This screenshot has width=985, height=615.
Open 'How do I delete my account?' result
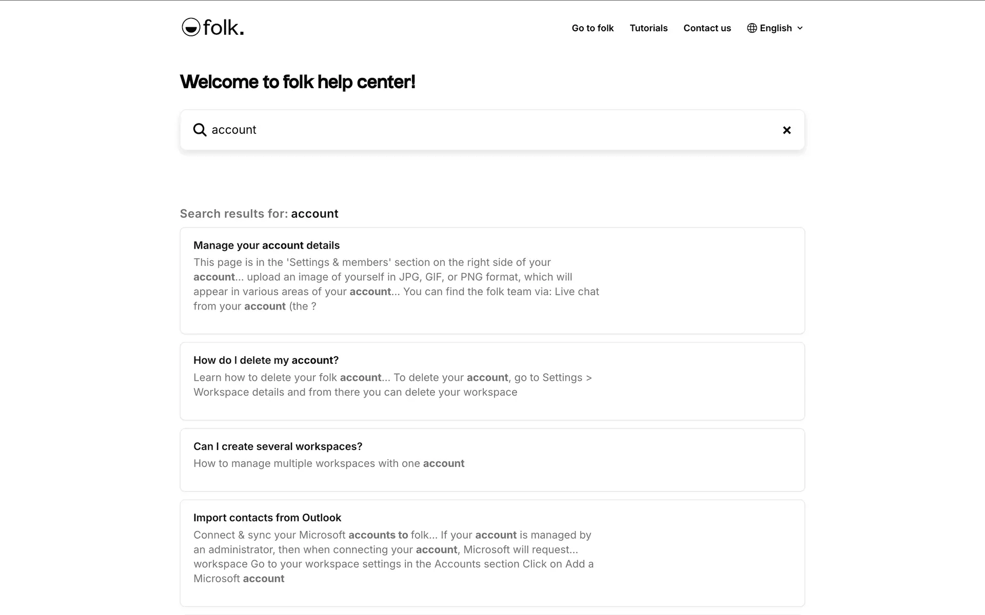click(x=266, y=360)
